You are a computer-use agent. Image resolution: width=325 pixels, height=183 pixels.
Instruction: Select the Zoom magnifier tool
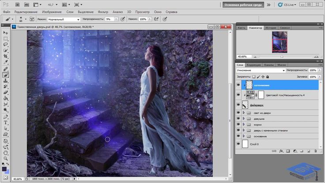6,158
